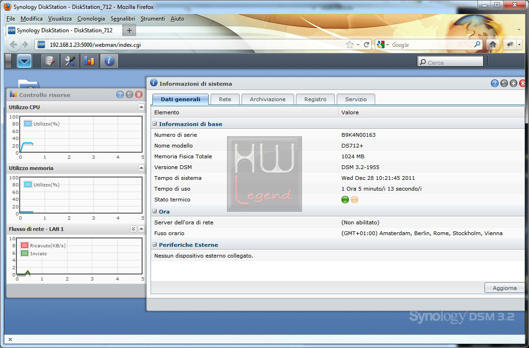529x348 pixels.
Task: Click the green Inviato legend swatch
Action: click(24, 253)
